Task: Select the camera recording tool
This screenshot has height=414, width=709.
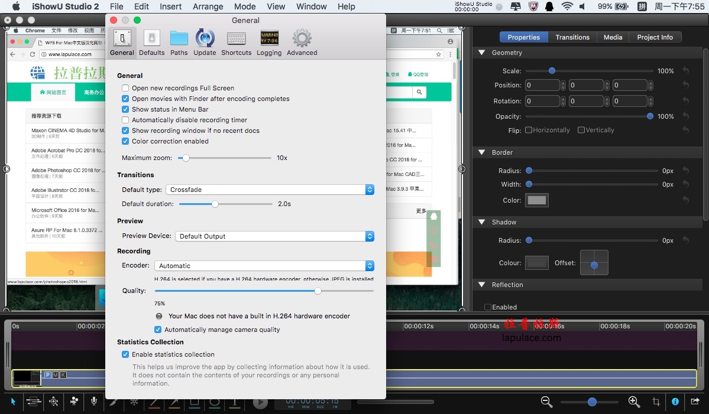Action: (x=74, y=401)
